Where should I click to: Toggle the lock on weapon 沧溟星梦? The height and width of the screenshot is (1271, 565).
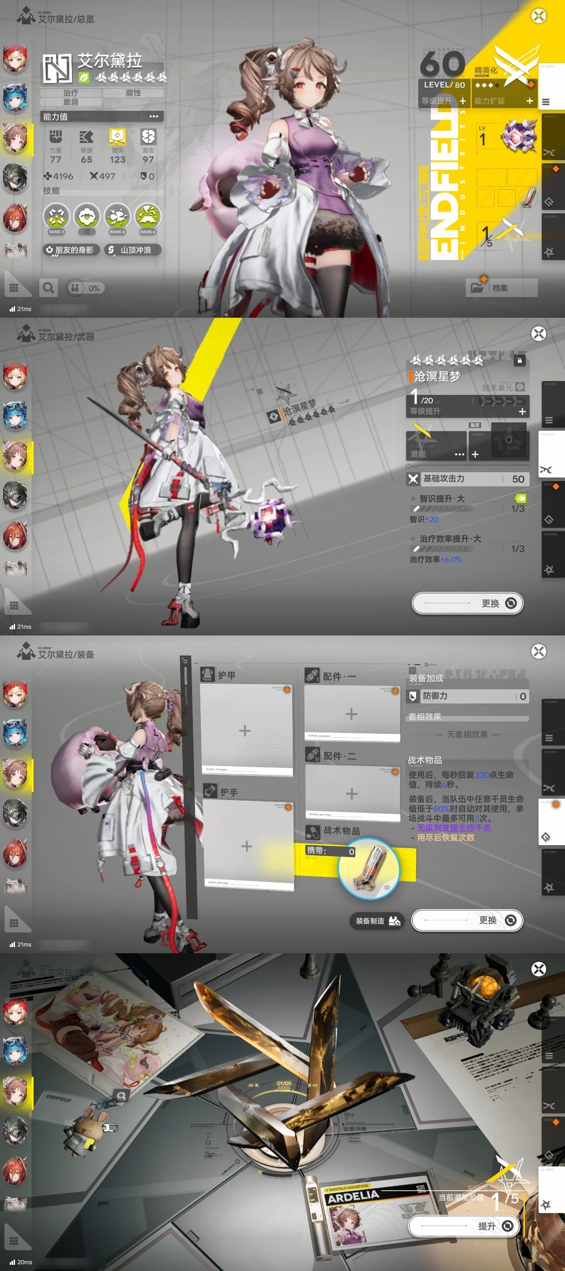(519, 361)
